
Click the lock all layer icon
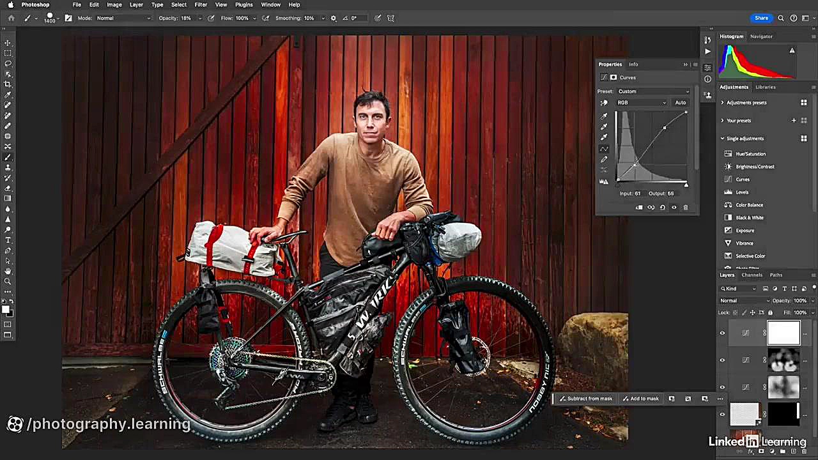770,312
